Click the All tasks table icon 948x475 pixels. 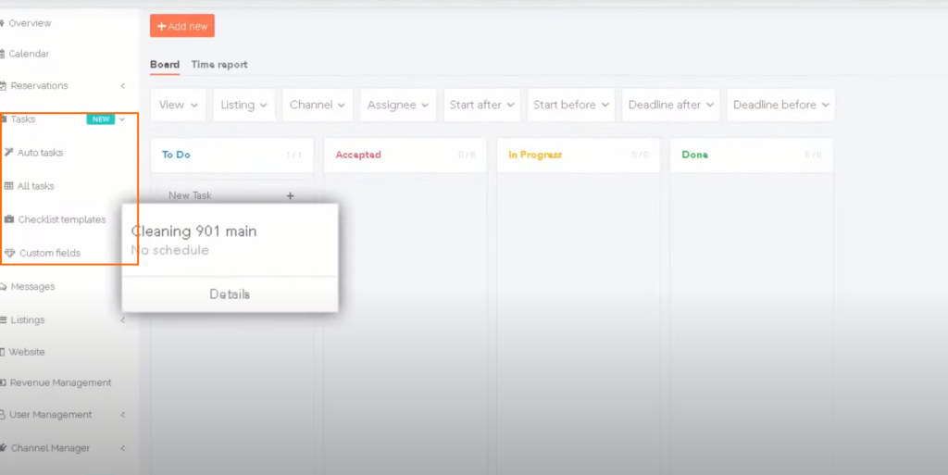pos(9,186)
